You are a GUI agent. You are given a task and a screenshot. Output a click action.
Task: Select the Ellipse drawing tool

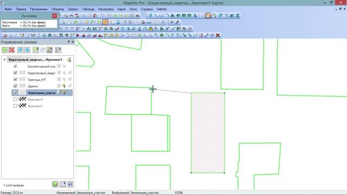(178, 16)
